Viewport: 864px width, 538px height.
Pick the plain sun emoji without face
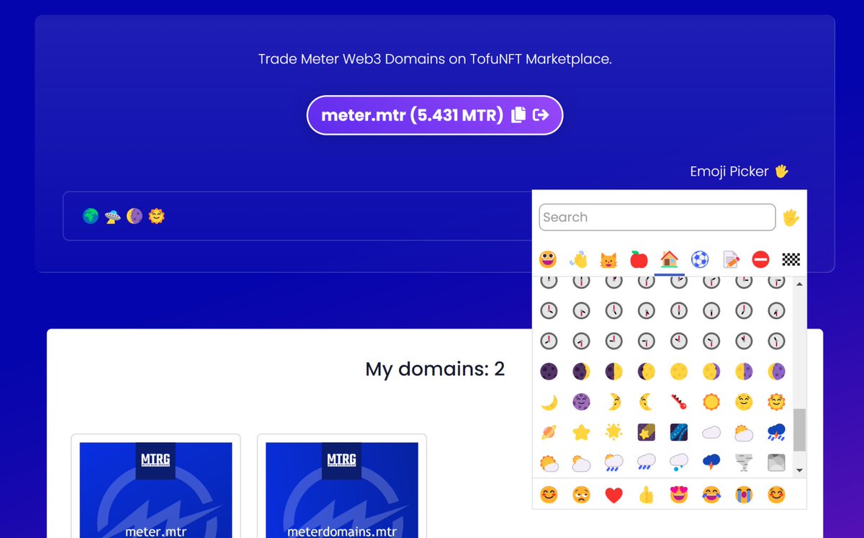click(x=711, y=402)
